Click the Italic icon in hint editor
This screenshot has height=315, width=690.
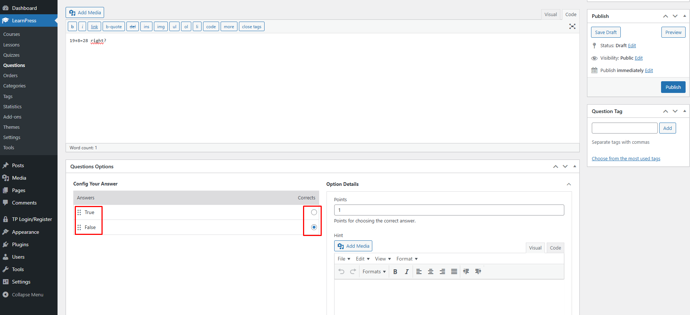406,271
